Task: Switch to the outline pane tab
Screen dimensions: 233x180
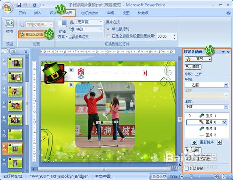Action: point(14,51)
